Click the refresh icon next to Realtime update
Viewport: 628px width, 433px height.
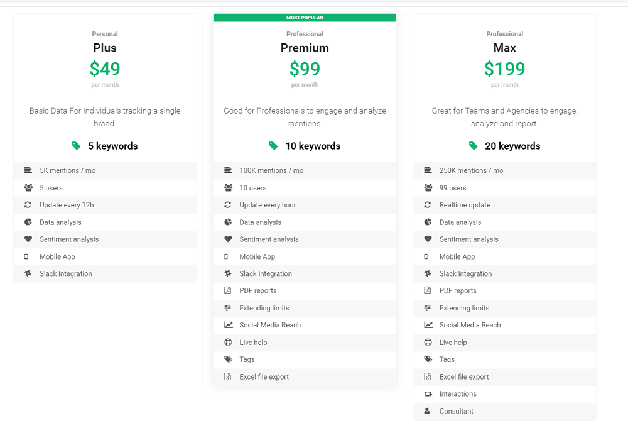click(427, 204)
